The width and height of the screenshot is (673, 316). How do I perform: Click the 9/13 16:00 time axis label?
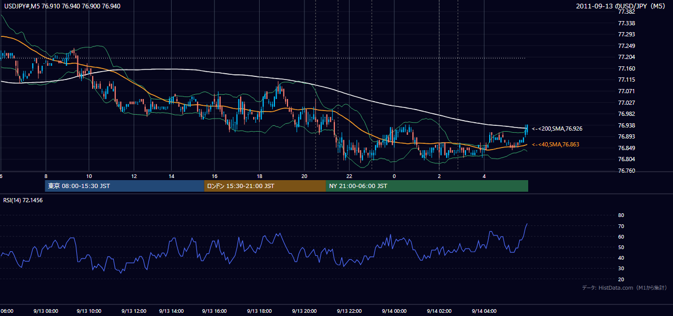214,311
